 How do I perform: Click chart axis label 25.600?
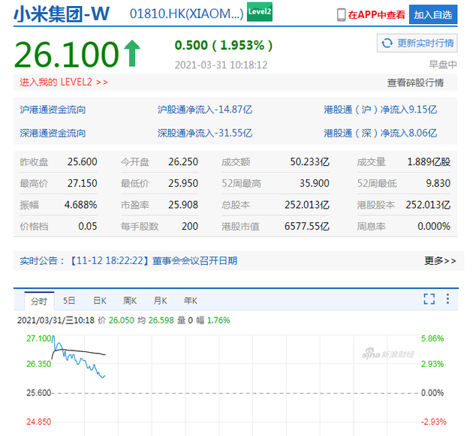pyautogui.click(x=38, y=393)
